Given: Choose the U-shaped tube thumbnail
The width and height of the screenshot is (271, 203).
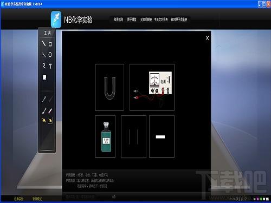Looking at the screenshot, I should 109,87.
